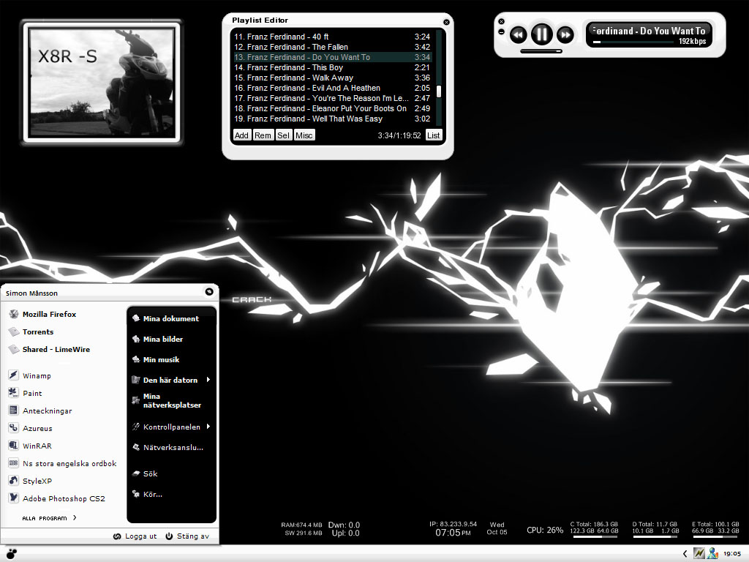The width and height of the screenshot is (749, 562).
Task: Click Stäng av power option
Action: click(x=187, y=536)
